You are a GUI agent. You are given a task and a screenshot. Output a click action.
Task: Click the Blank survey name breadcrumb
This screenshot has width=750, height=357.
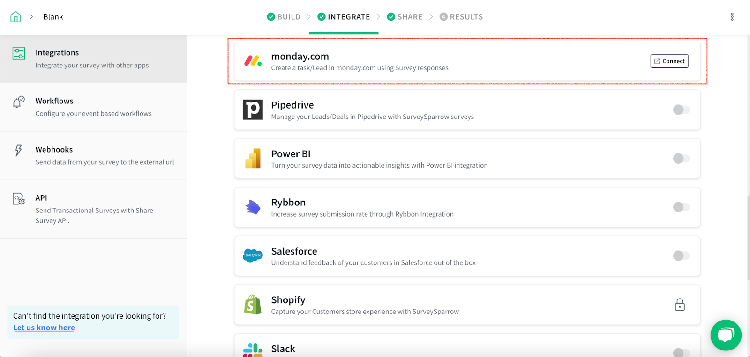tap(53, 17)
